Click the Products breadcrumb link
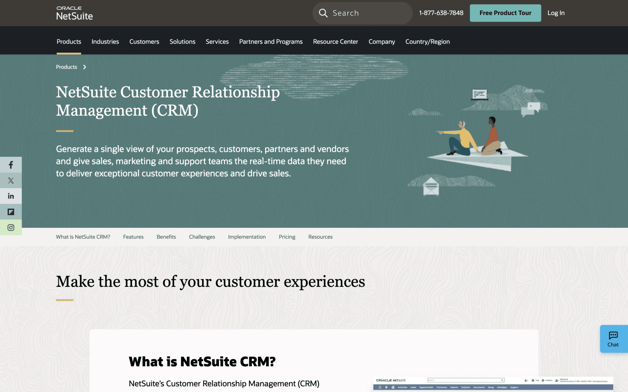 click(66, 67)
